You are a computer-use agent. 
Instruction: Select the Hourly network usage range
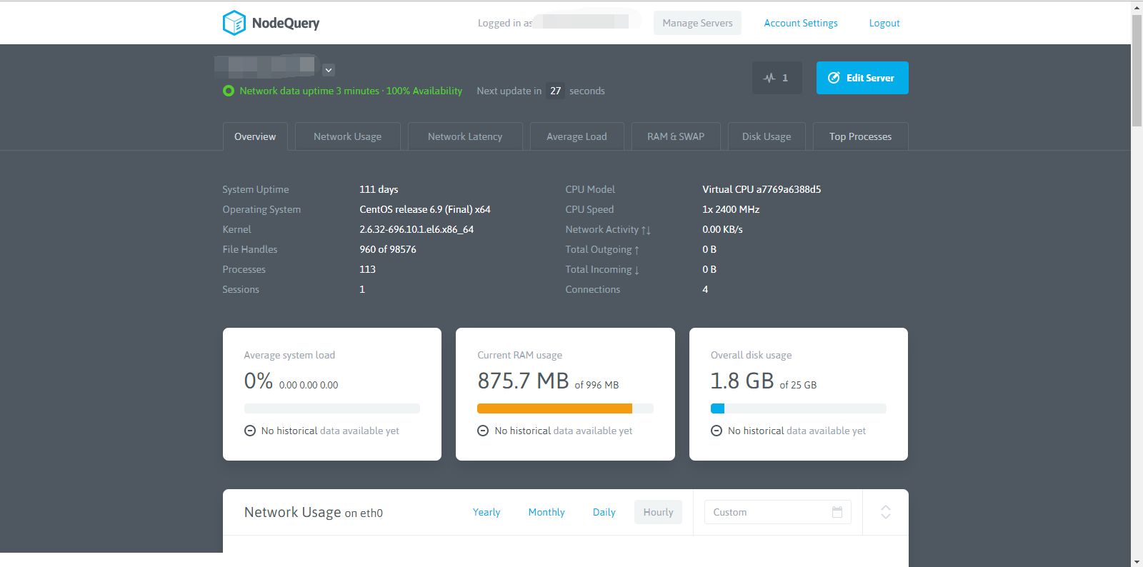tap(658, 512)
